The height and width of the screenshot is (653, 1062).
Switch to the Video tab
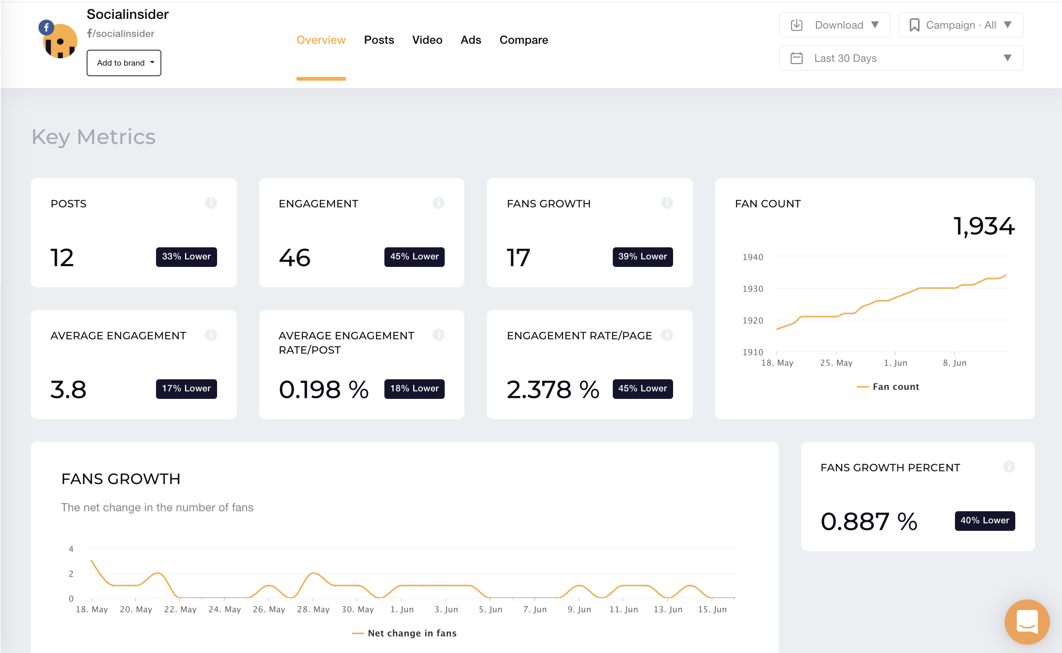(x=427, y=40)
